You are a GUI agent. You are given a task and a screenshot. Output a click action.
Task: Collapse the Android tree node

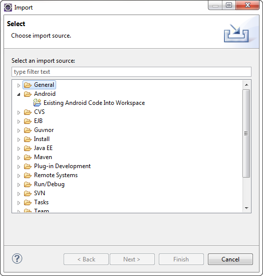(19, 94)
